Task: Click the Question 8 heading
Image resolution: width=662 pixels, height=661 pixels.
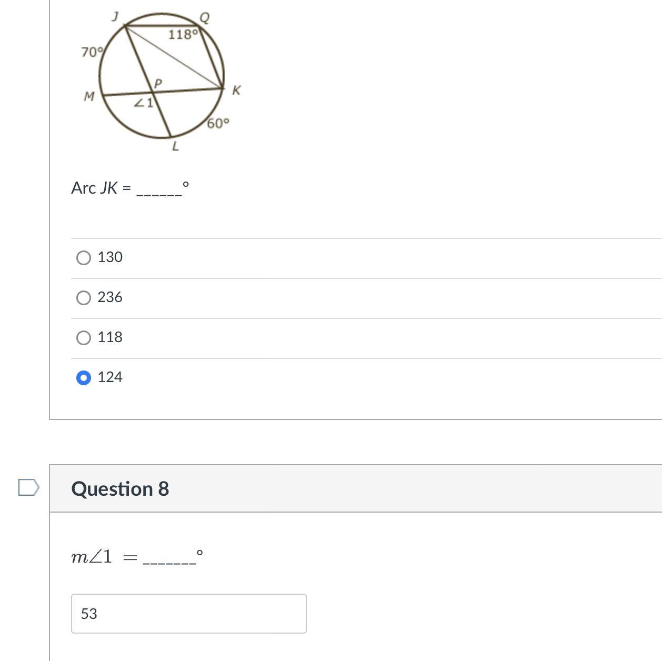Action: pos(120,488)
